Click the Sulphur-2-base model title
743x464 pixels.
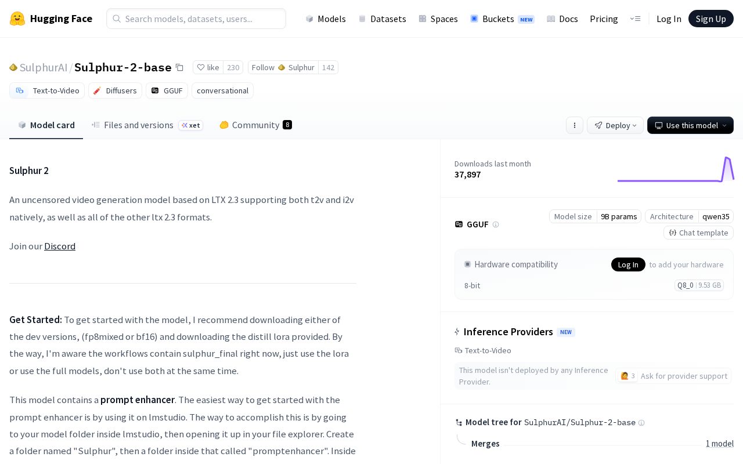coord(123,67)
